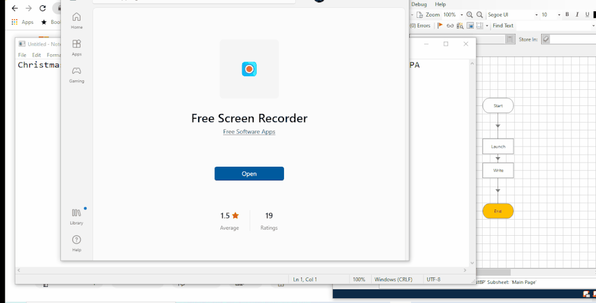Open the Free Screen Recorder app
Screen dimensions: 596x303
click(249, 174)
